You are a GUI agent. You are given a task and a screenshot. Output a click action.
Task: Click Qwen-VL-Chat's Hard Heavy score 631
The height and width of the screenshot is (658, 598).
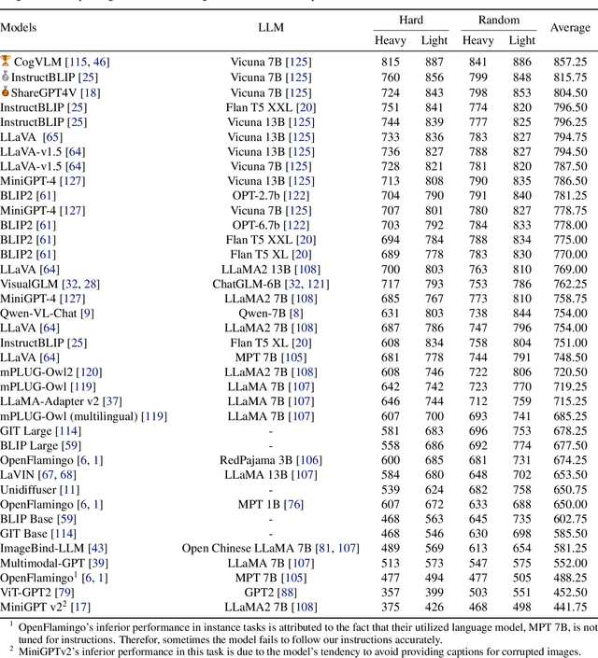(x=390, y=314)
